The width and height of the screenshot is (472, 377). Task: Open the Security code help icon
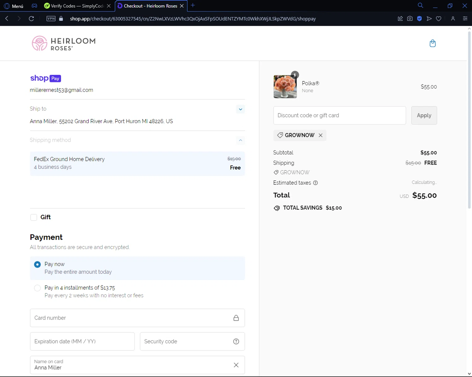236,341
